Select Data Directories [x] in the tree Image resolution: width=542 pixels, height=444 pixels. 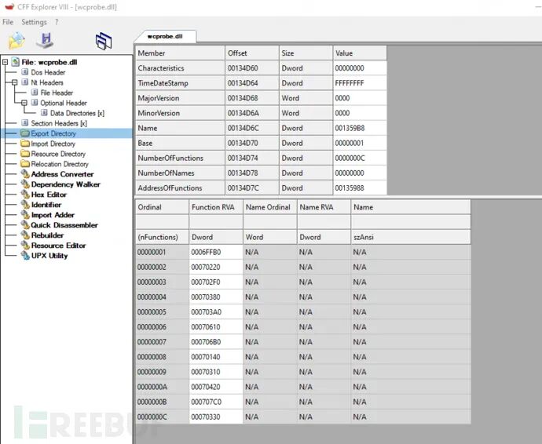77,113
